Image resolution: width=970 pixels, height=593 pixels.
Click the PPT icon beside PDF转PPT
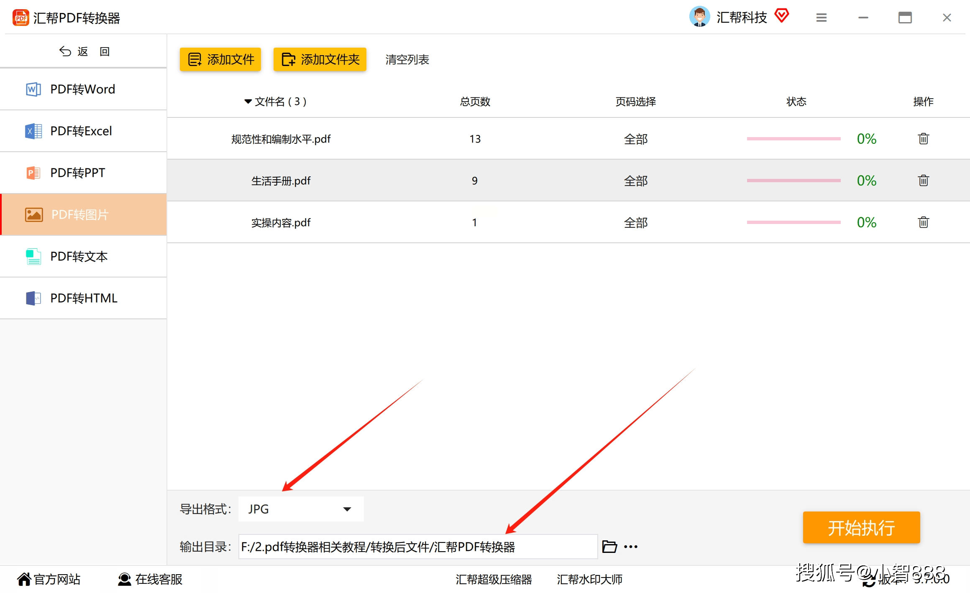(x=33, y=173)
